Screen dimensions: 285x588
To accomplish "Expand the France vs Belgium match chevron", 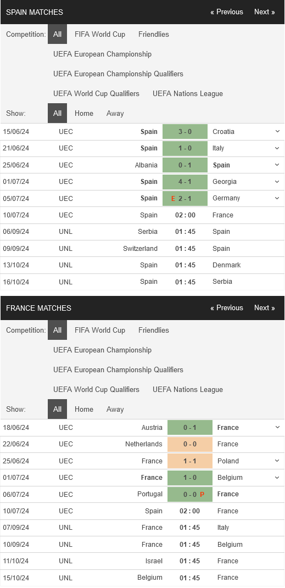I will (277, 478).
